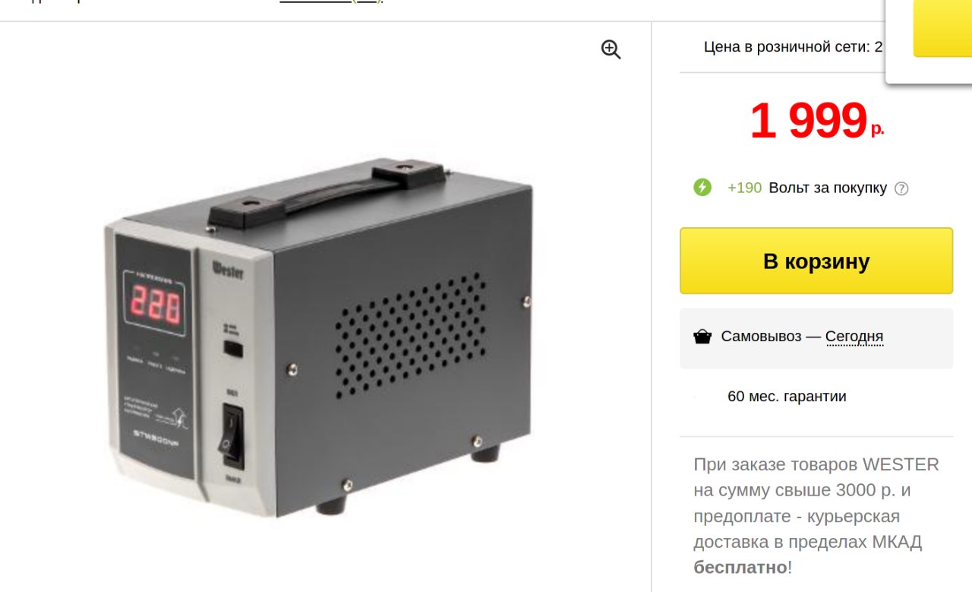972x592 pixels.
Task: Open the Wester stabilizer product photo
Action: point(317,337)
